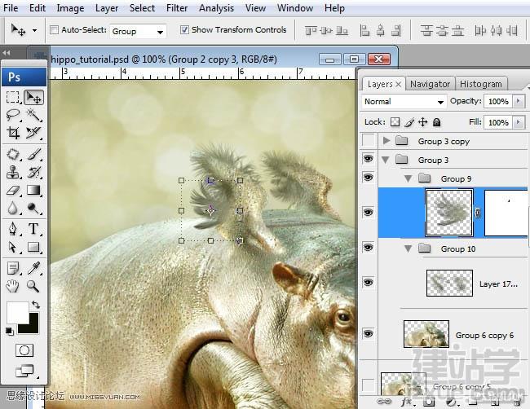The image size is (530, 409).
Task: Select the Notes tool
Action: pyautogui.click(x=13, y=269)
